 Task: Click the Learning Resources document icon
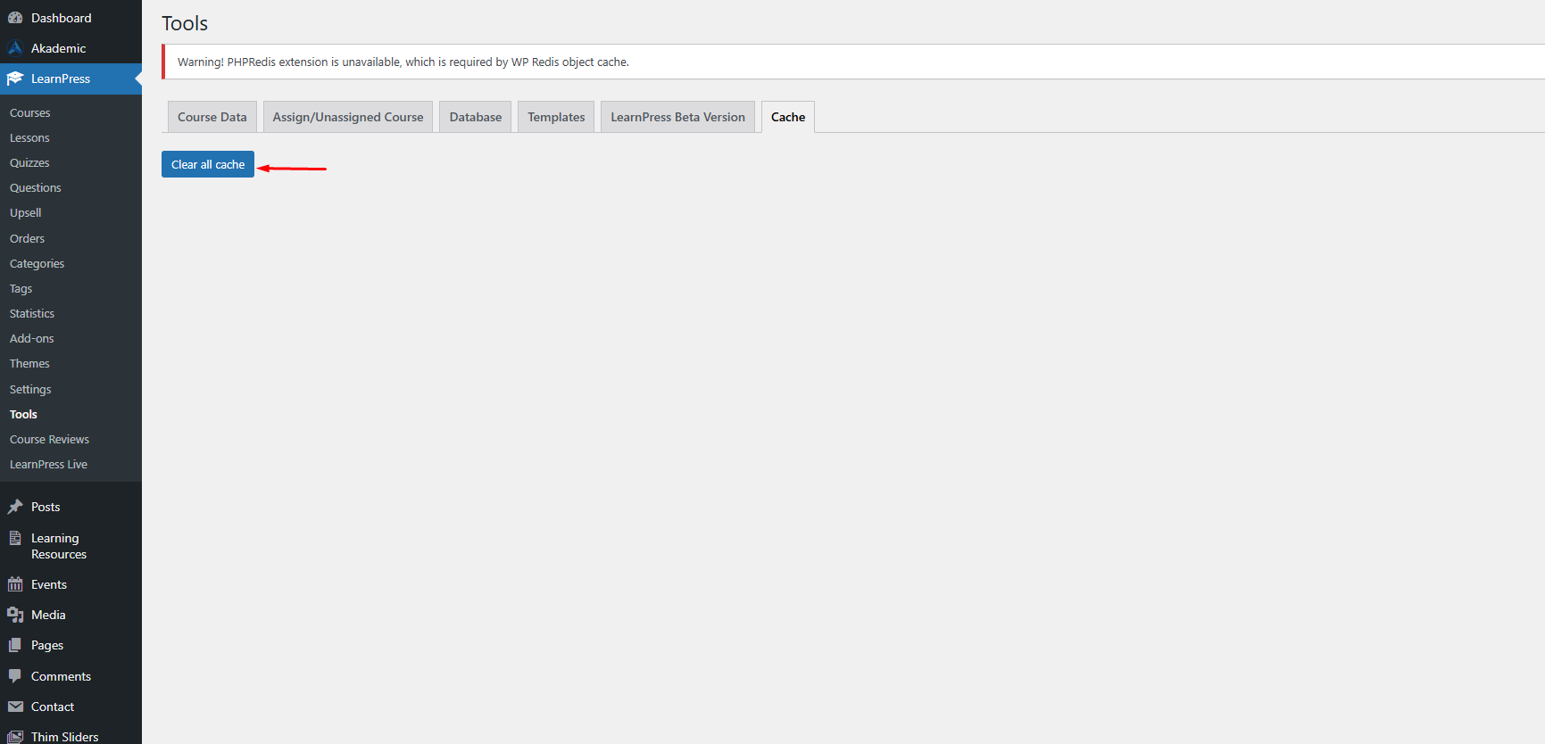15,538
